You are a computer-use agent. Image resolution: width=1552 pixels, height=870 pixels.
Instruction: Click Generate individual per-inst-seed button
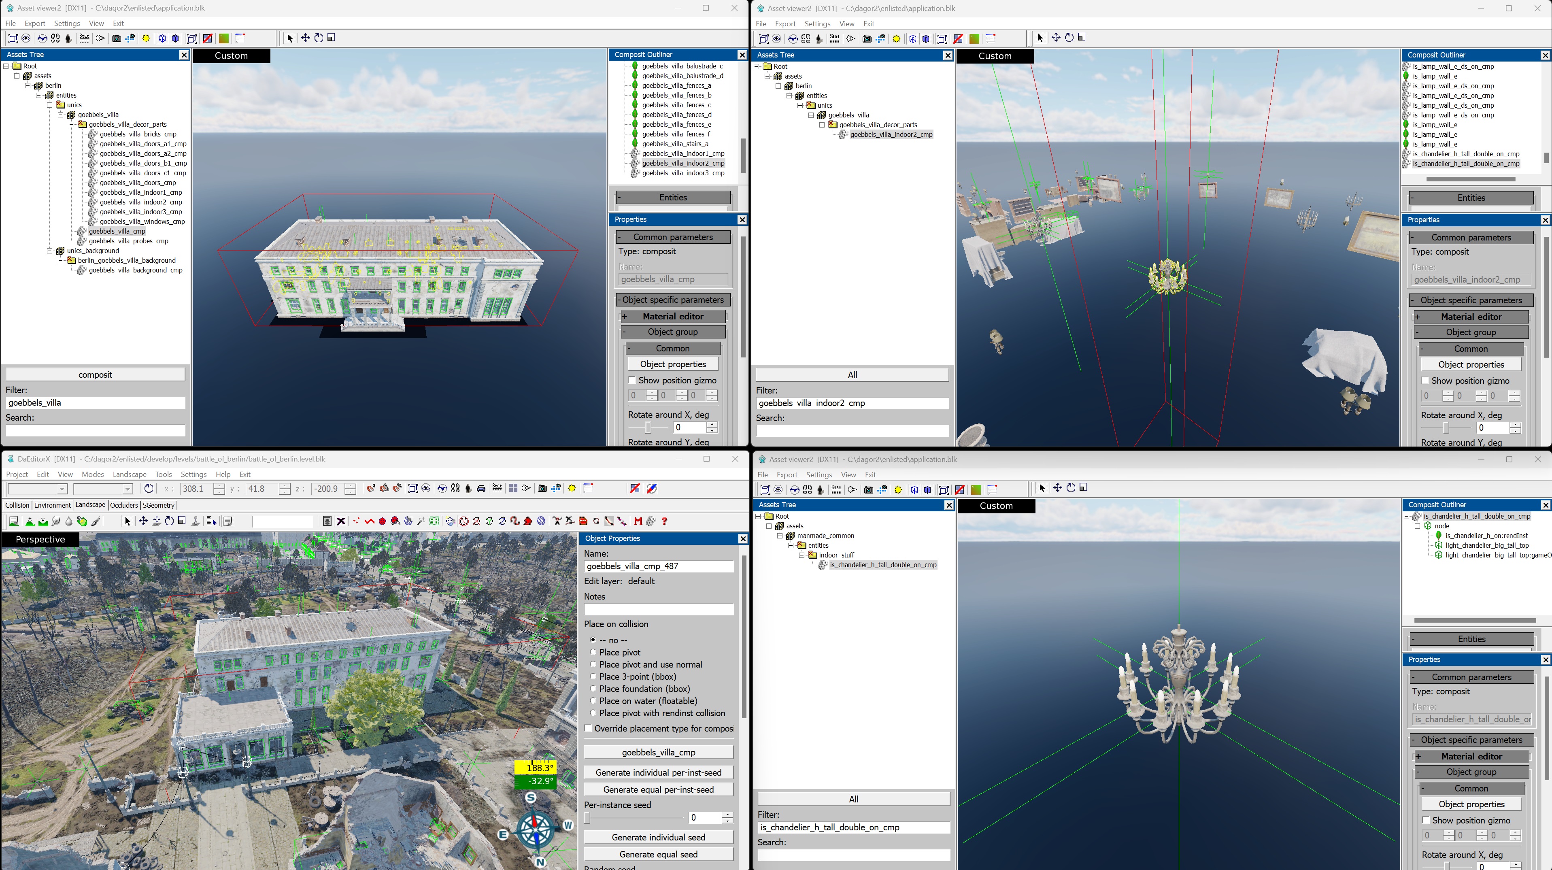658,772
